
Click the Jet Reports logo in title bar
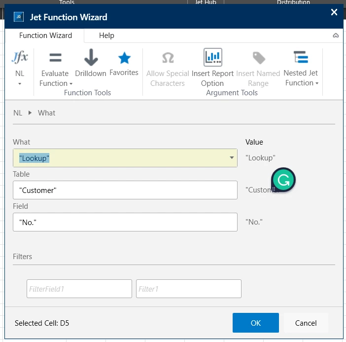tap(19, 17)
